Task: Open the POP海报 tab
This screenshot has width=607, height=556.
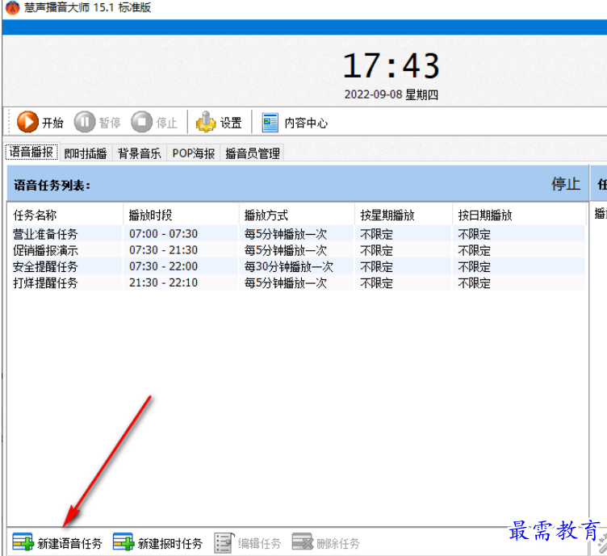Action: (x=194, y=153)
